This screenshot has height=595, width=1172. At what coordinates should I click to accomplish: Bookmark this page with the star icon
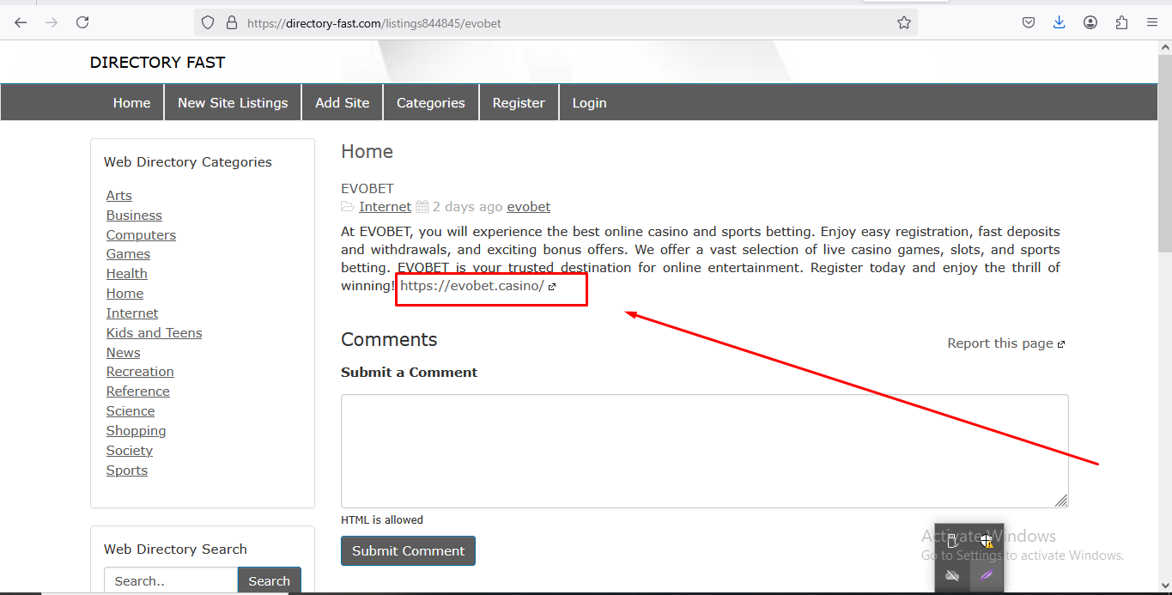pos(903,23)
